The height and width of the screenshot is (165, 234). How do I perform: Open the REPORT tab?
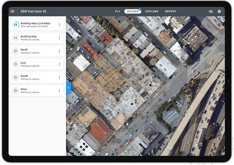171,11
